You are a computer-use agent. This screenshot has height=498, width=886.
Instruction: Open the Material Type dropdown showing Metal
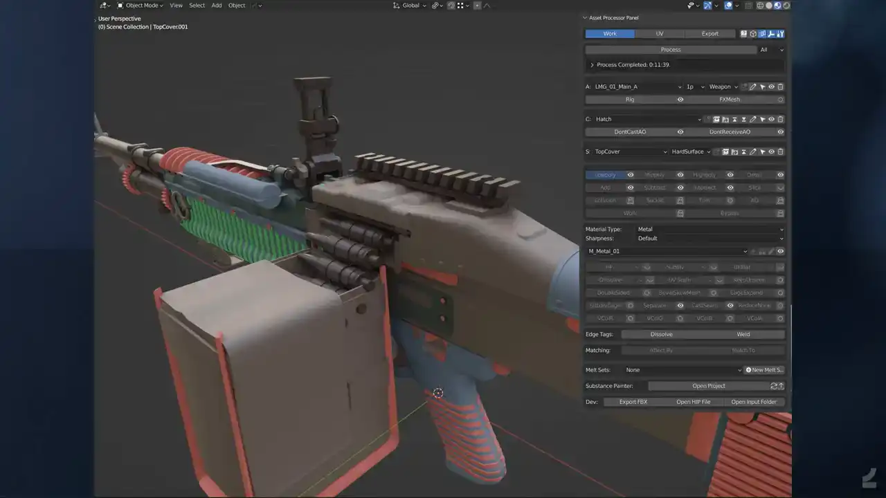tap(709, 229)
